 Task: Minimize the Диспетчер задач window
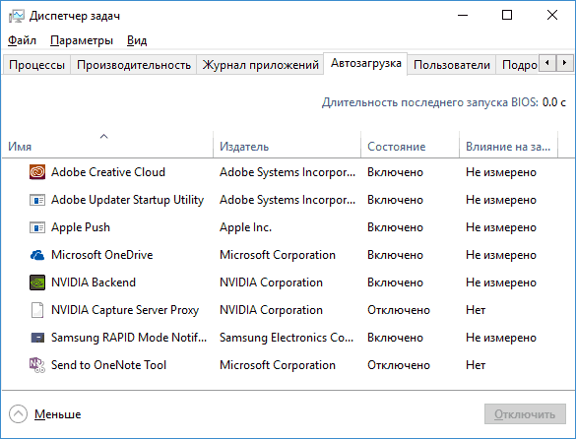click(463, 16)
